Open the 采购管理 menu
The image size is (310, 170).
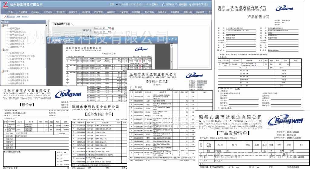point(175,12)
